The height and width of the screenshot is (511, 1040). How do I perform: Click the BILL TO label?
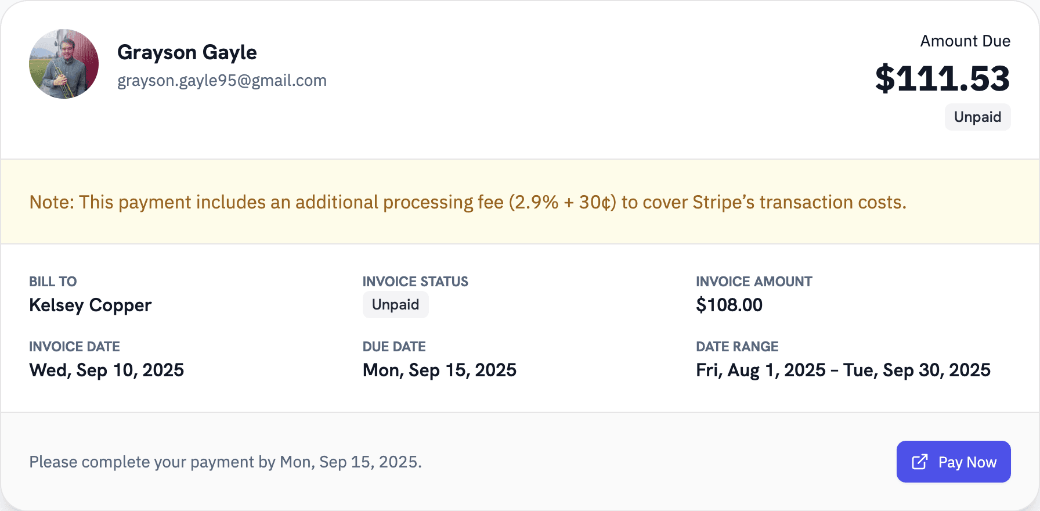53,282
